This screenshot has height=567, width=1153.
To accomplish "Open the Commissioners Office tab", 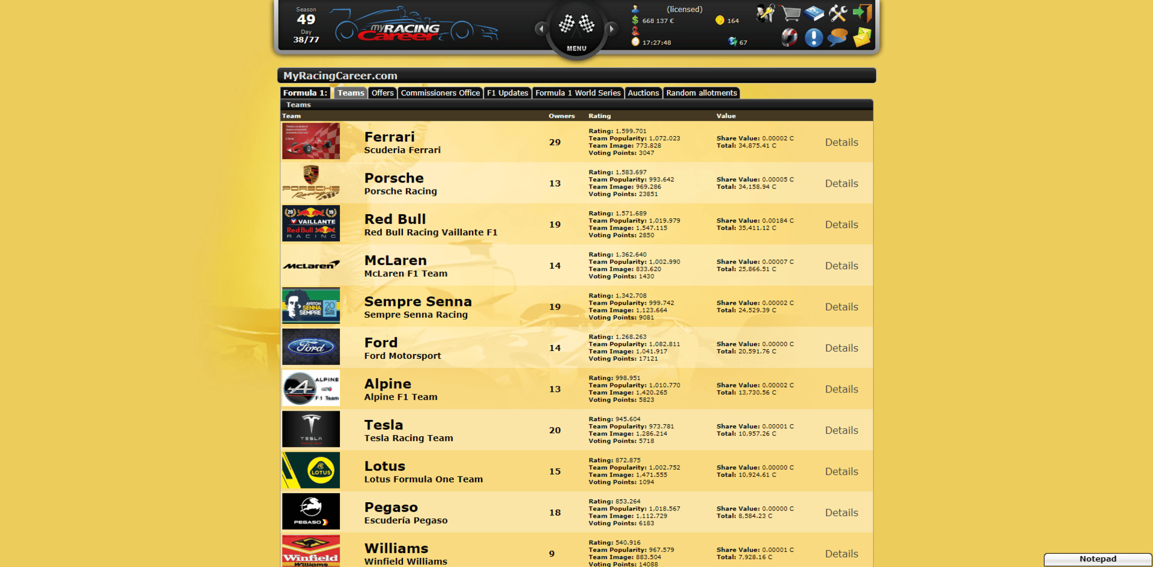I will click(x=440, y=93).
